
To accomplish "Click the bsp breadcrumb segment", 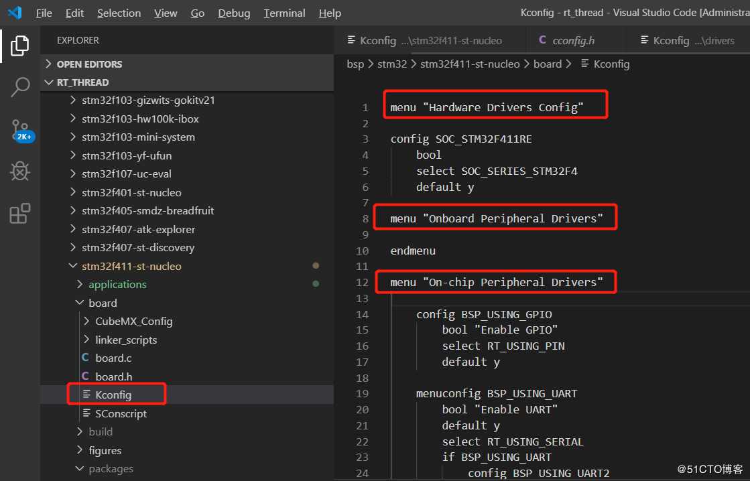I will click(x=355, y=64).
